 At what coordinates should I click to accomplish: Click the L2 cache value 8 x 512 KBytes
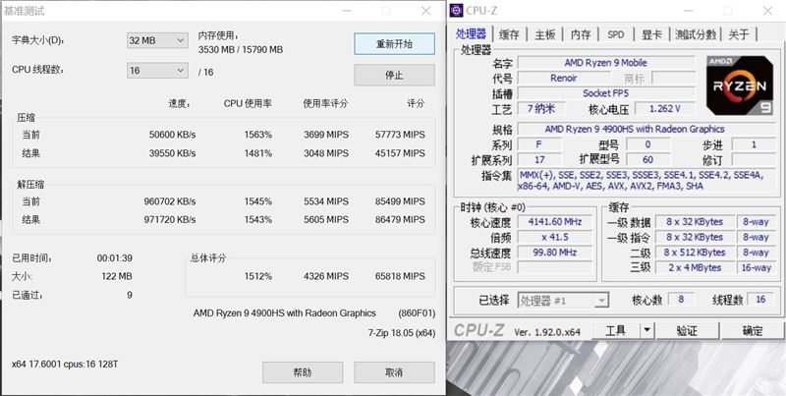(695, 253)
